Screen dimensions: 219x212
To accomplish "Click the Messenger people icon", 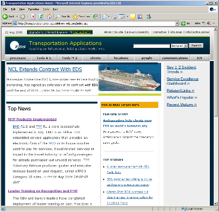I will (149, 16).
